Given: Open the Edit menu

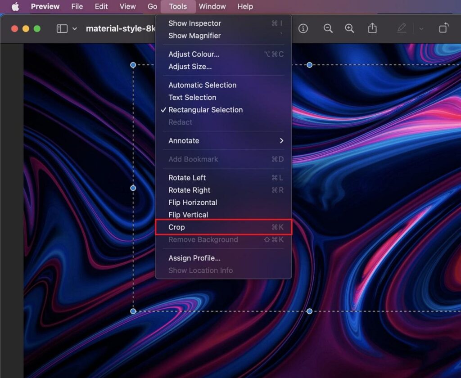Looking at the screenshot, I should point(101,6).
